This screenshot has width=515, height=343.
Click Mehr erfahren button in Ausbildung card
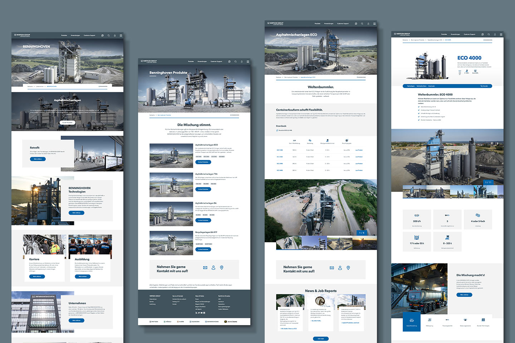[x=83, y=277]
